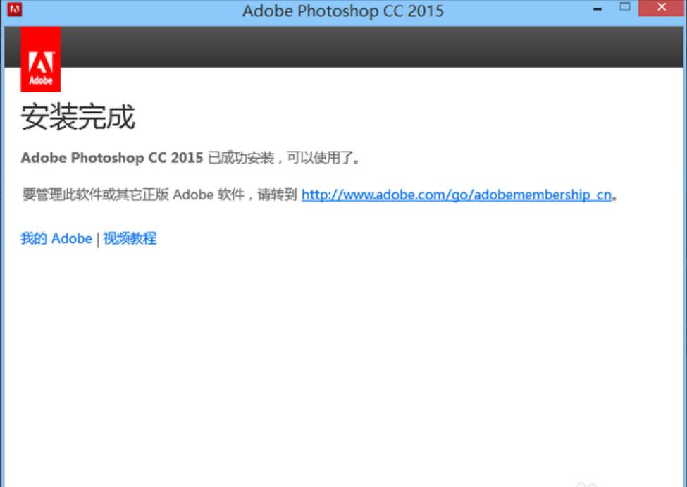
Task: Click the 安装完成 heading
Action: tap(78, 116)
